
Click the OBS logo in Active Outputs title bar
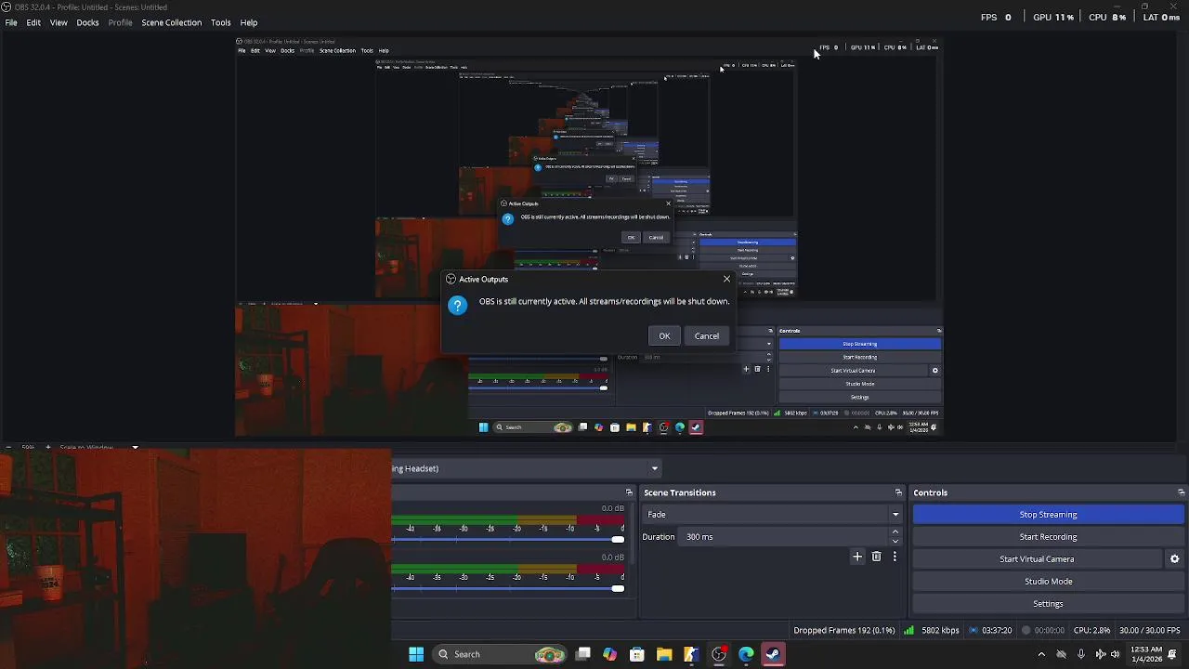pos(451,279)
